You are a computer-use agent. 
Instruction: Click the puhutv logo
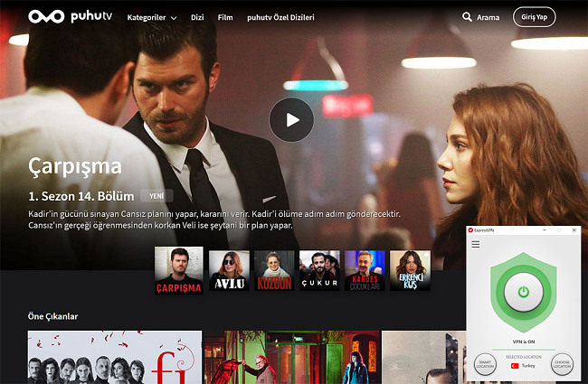point(71,16)
